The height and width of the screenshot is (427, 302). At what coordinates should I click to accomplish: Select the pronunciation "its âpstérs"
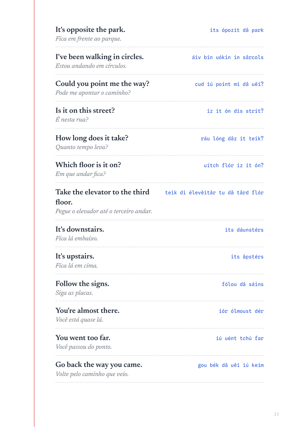[247, 257]
